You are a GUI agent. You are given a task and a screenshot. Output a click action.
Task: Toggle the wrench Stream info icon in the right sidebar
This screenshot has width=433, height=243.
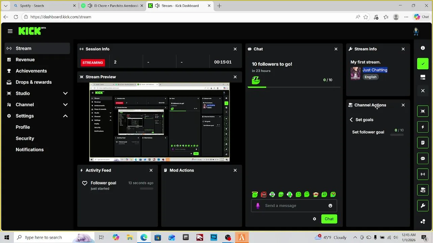tap(423, 206)
